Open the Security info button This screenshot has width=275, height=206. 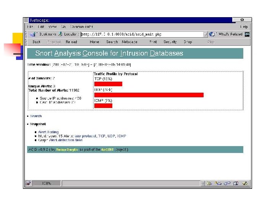point(170,42)
